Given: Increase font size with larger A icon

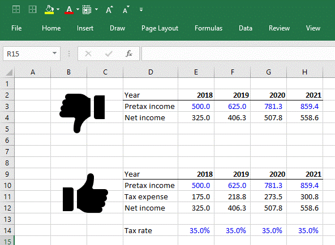Looking at the screenshot, I should 109,10.
